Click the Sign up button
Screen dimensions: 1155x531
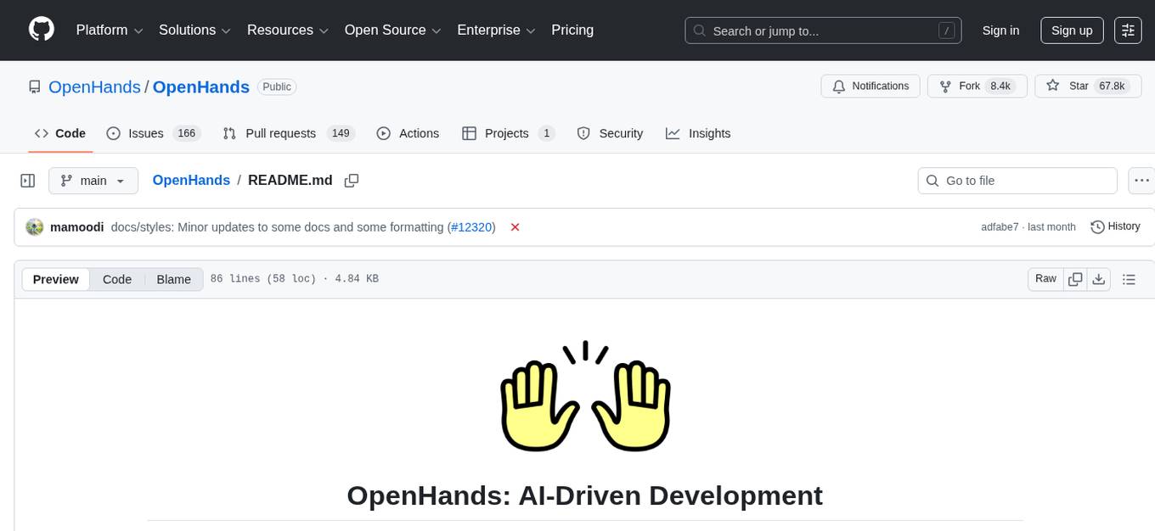pos(1071,30)
